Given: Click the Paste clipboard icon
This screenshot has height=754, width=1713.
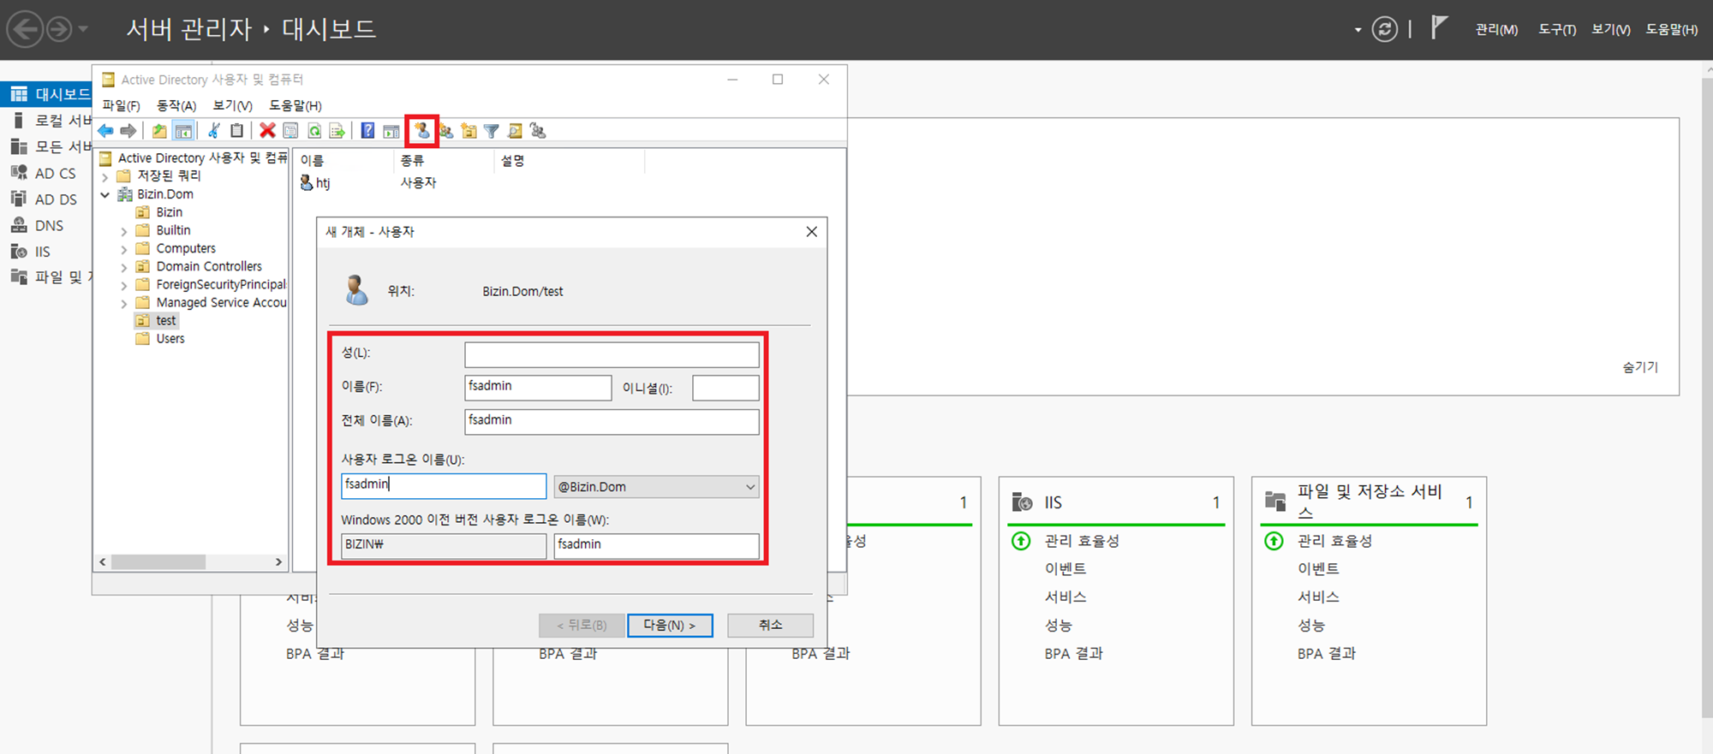Looking at the screenshot, I should click(237, 131).
